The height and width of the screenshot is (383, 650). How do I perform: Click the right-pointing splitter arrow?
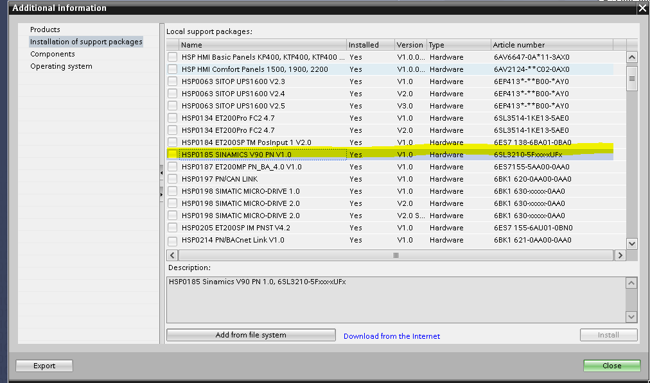pos(161,194)
